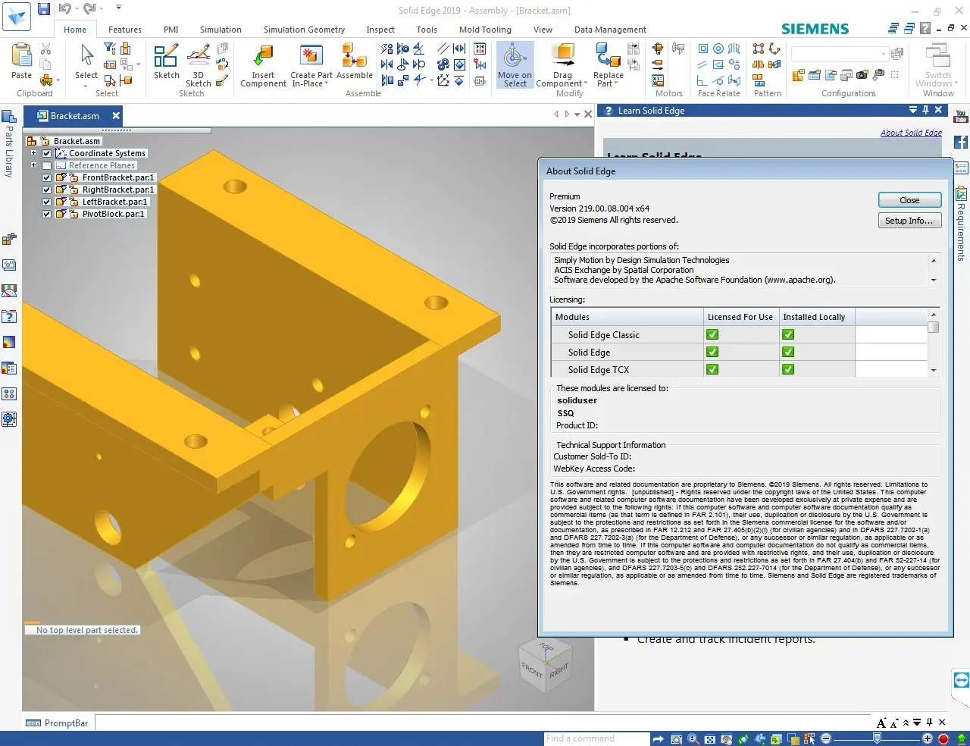Open the Data Management tab

point(610,30)
